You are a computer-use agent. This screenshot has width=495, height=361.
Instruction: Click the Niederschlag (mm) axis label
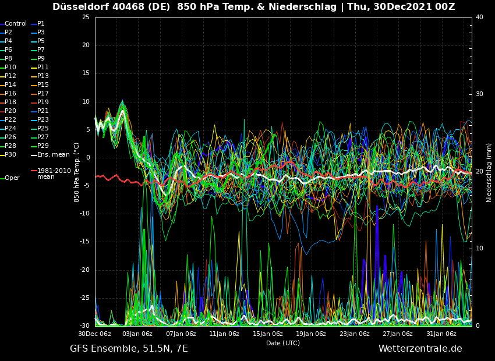coord(489,172)
